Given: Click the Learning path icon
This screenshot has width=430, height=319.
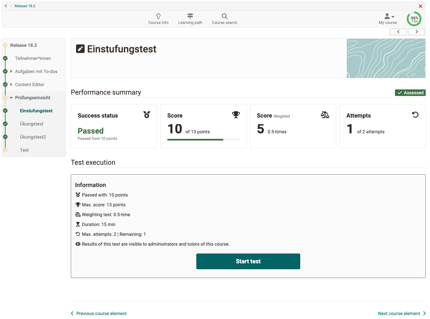Looking at the screenshot, I should (x=190, y=15).
